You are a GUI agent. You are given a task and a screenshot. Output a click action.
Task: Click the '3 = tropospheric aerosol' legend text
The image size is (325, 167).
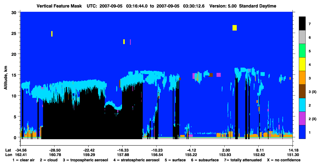86,160
